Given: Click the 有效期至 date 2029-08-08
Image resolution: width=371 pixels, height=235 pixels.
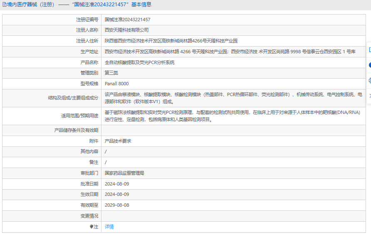Looking at the screenshot, I should (117, 205).
